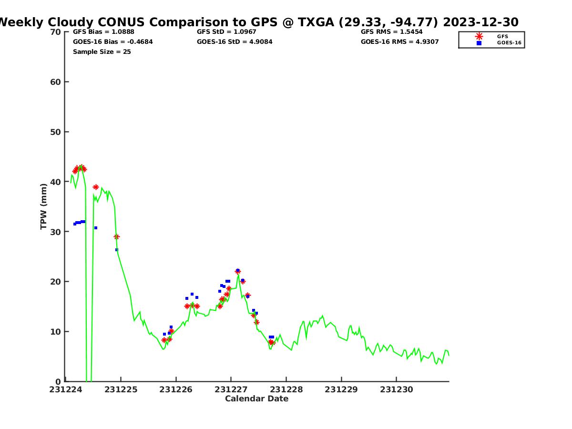
Task: Click the Sample Size = 25 annotation
Action: pos(102,52)
